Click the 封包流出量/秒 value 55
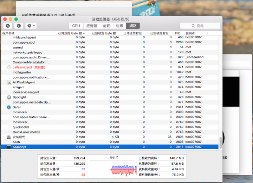Image resolution: width=253 pixels, height=183 pixels. (83, 175)
